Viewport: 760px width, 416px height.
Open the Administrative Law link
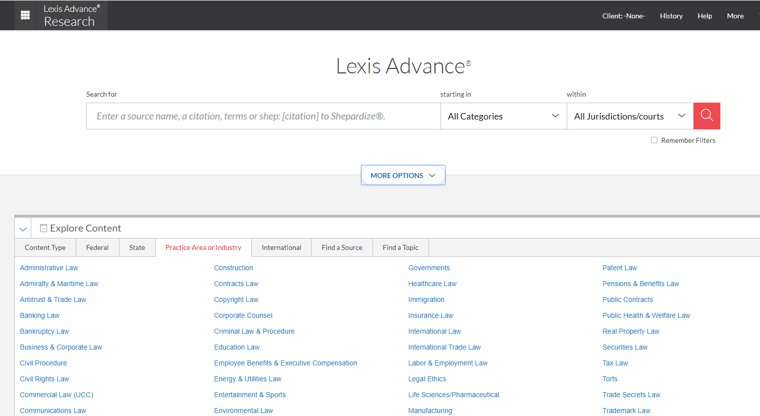point(49,268)
